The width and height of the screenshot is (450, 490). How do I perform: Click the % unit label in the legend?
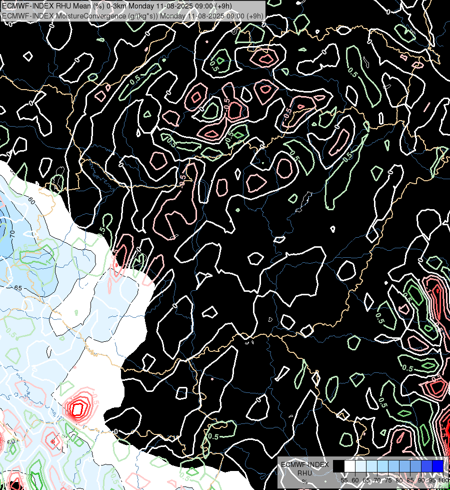point(304,482)
